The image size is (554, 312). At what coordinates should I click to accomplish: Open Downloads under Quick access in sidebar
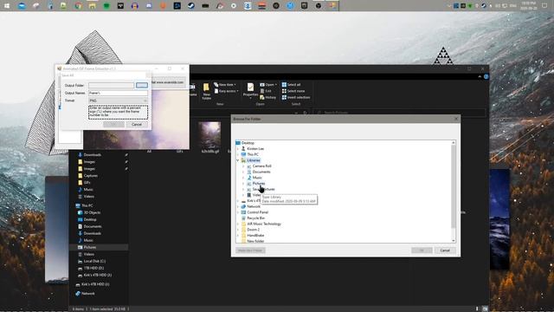(93, 155)
